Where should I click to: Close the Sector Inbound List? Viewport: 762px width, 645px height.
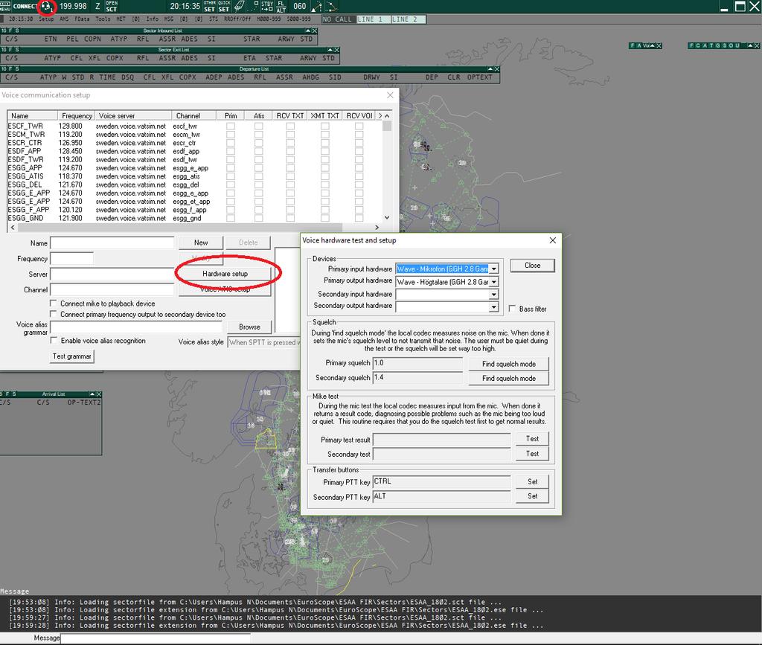(315, 31)
